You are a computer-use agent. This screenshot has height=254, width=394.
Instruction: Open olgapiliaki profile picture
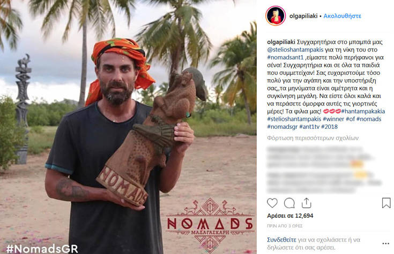(x=276, y=16)
